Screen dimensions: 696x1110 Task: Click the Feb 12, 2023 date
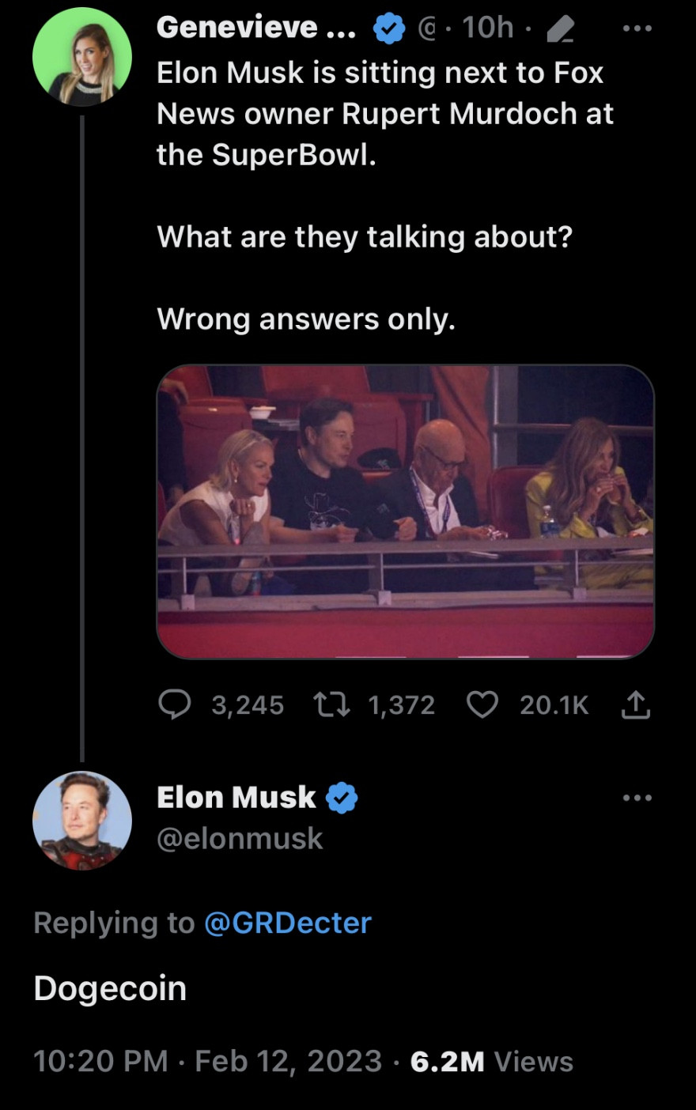coord(288,1061)
